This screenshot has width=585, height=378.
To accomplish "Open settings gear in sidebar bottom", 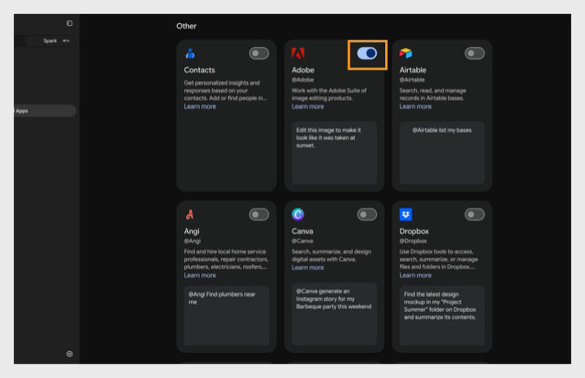I will [x=69, y=354].
